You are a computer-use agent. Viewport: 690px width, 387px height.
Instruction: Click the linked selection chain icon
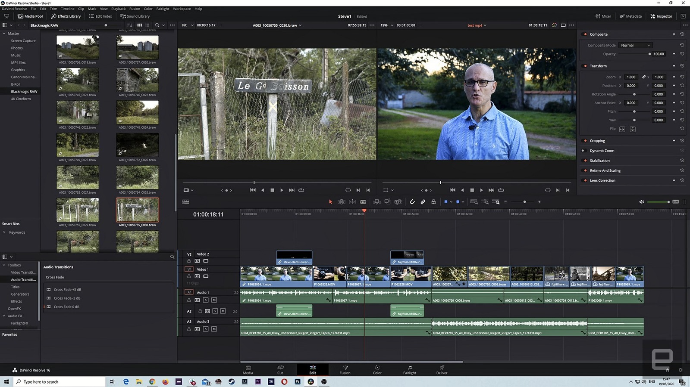pos(423,202)
